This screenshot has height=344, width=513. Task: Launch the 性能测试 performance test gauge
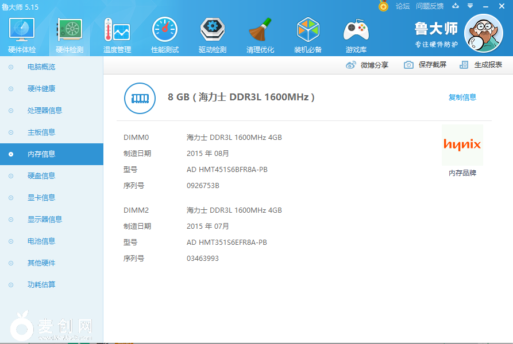(x=165, y=34)
